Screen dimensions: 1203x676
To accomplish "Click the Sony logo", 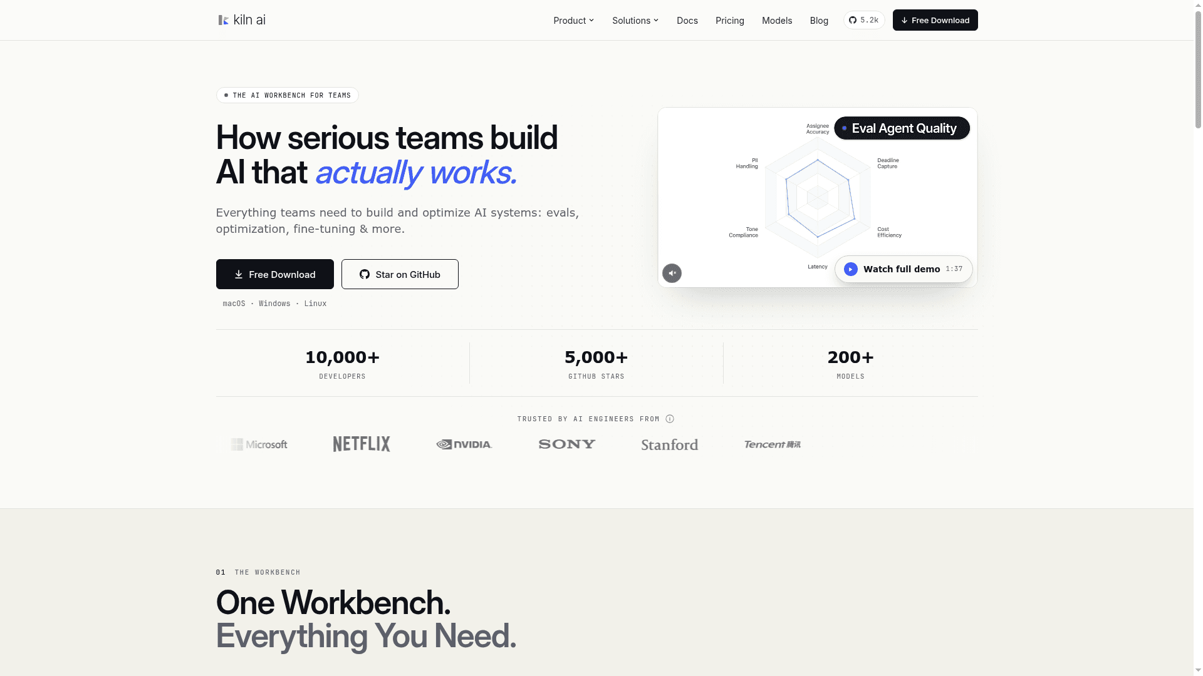I will [x=567, y=444].
